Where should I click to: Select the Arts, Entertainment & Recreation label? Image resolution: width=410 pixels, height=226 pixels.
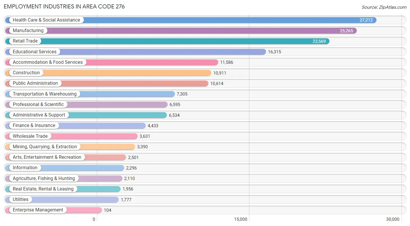point(47,157)
